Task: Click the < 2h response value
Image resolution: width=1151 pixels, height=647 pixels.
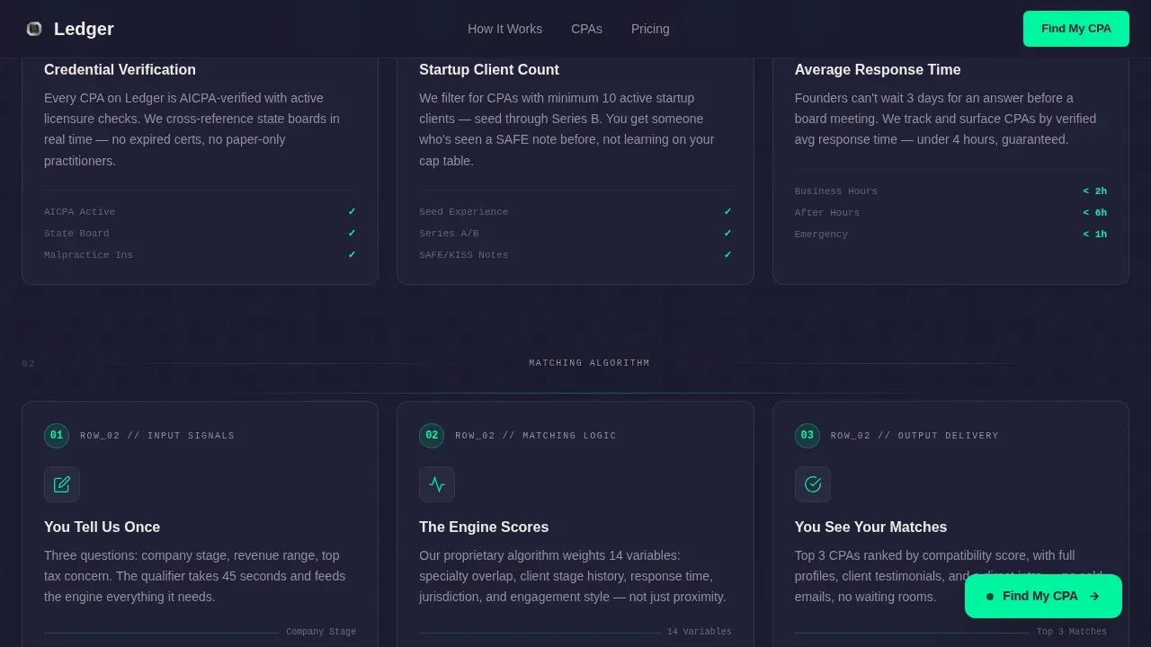Action: (x=1094, y=191)
